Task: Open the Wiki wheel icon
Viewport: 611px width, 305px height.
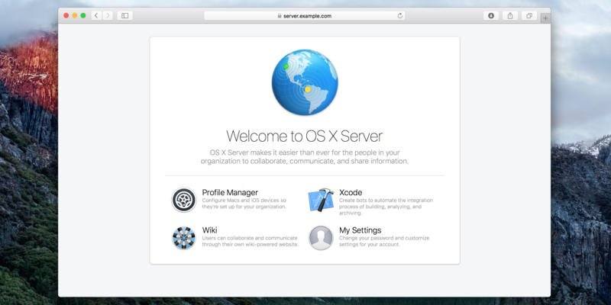Action: tap(183, 238)
